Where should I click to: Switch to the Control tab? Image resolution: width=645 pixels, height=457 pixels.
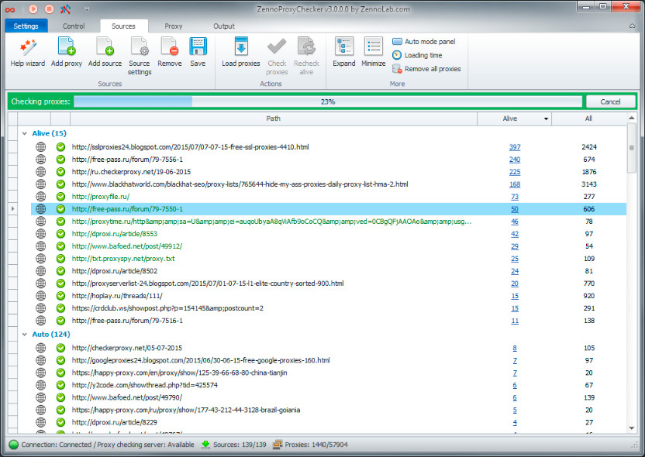tap(74, 26)
